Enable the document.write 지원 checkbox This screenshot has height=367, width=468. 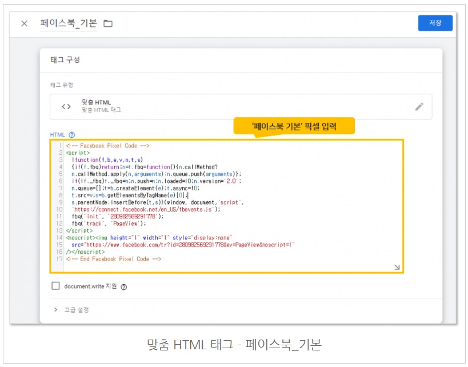click(x=55, y=286)
